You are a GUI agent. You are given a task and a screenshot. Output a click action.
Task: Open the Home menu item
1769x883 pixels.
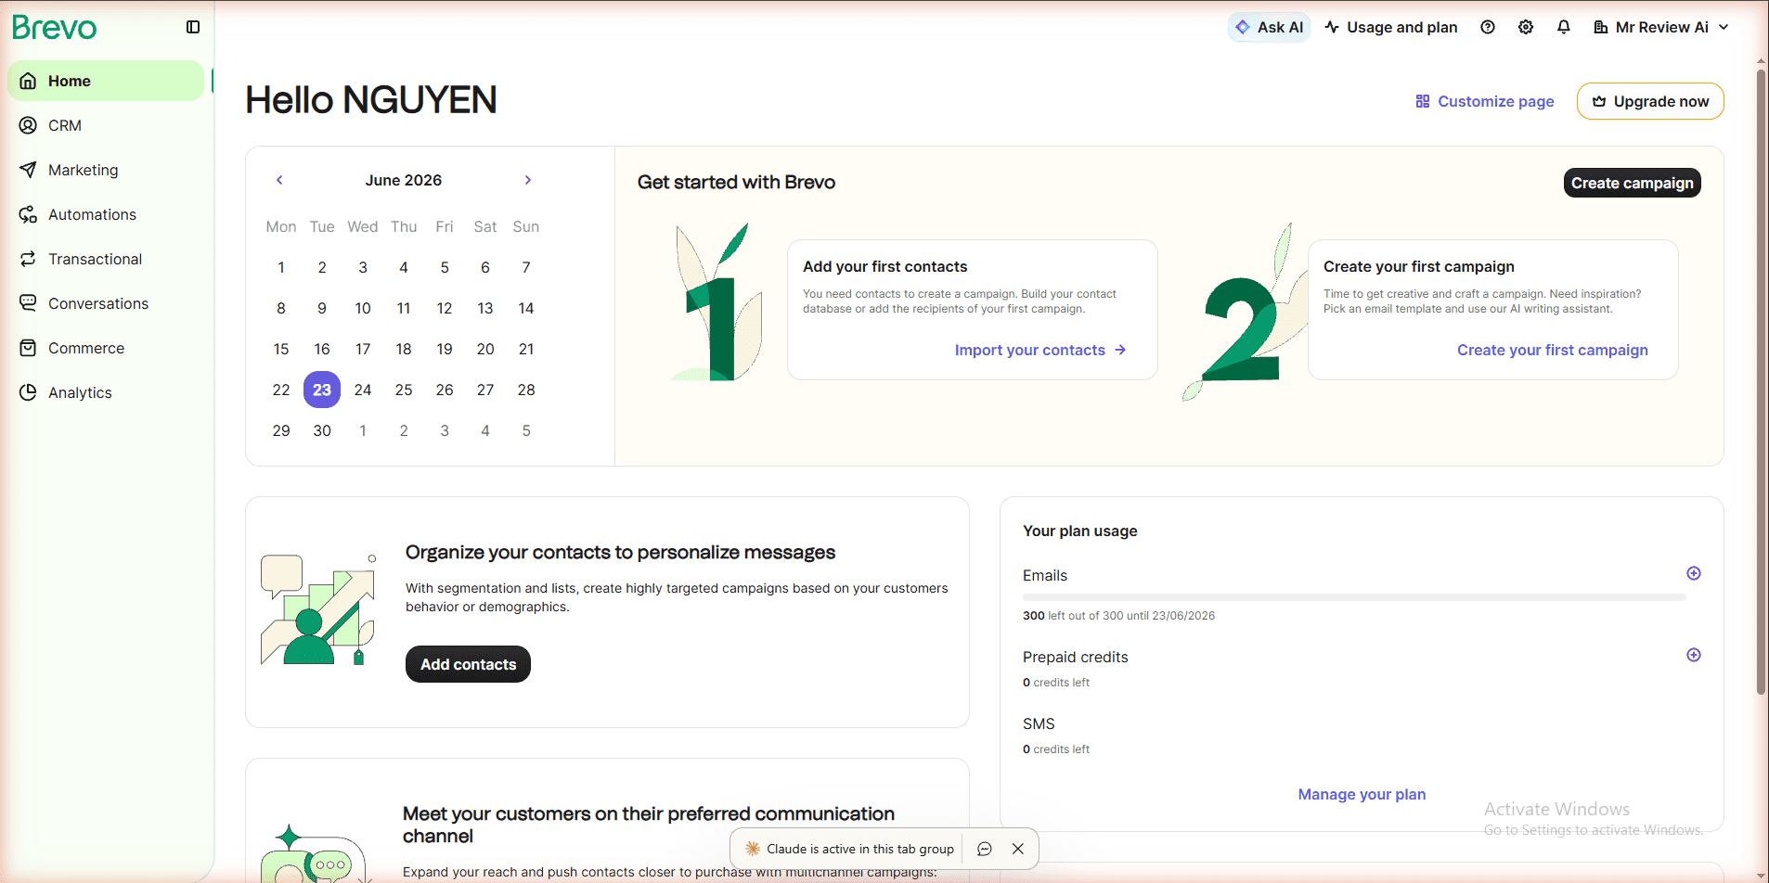click(x=106, y=81)
